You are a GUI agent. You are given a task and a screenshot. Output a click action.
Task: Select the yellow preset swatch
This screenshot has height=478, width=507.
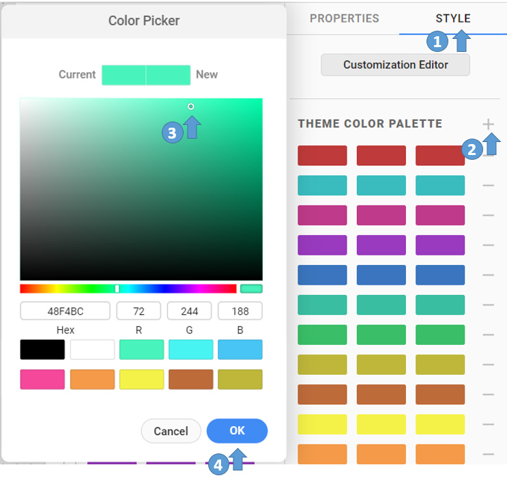[142, 379]
